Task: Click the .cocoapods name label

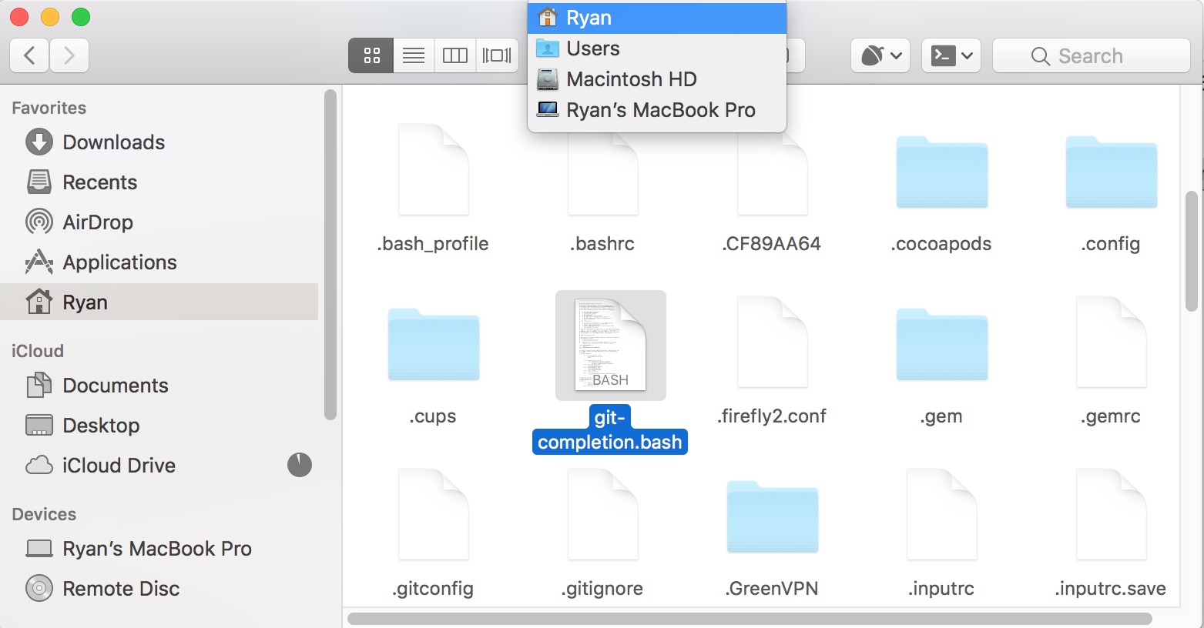Action: tap(941, 244)
